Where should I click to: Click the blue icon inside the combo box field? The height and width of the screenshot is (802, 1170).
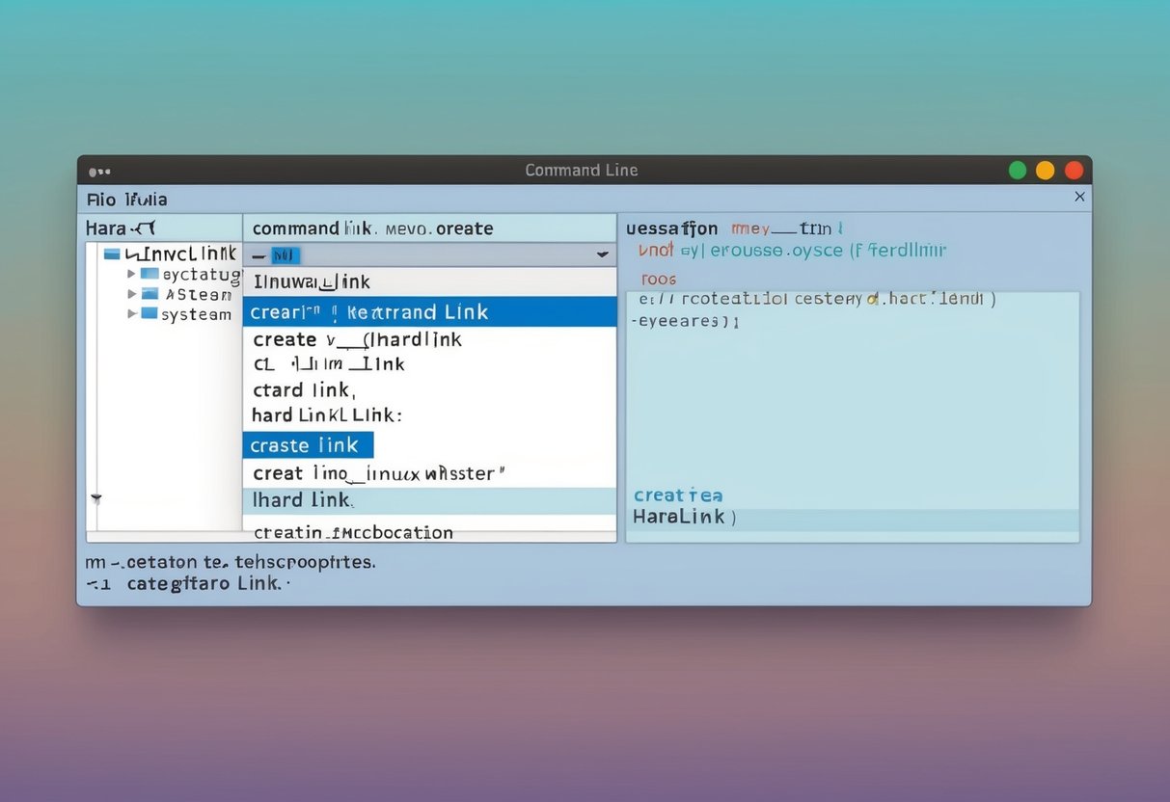[x=283, y=254]
